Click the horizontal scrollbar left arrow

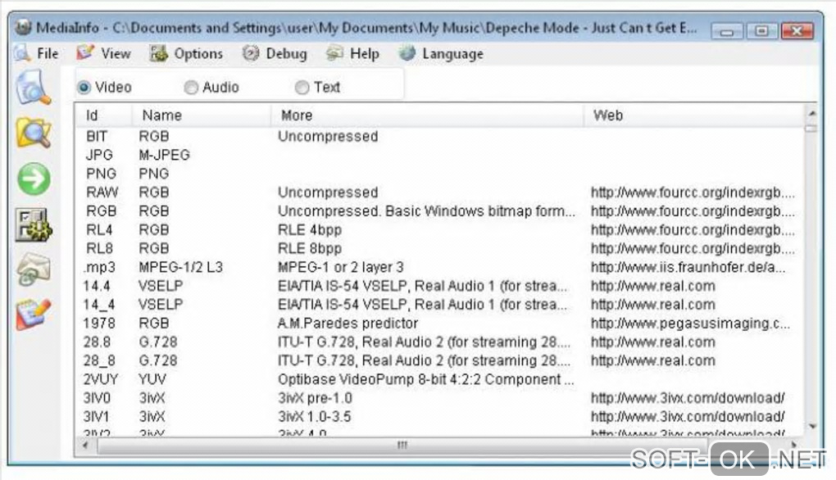pos(85,444)
